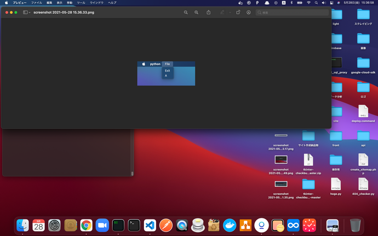The image size is (378, 236).
Task: Open Contacts from the Dock
Action: (x=70, y=226)
